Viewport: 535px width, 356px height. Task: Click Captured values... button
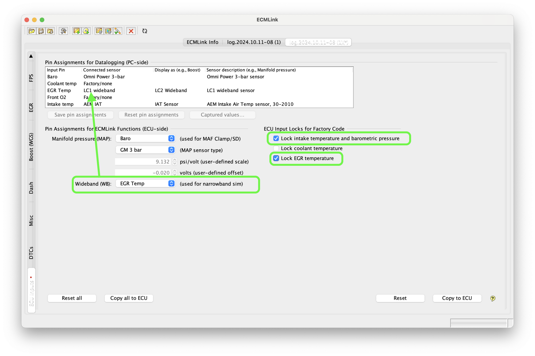point(223,115)
